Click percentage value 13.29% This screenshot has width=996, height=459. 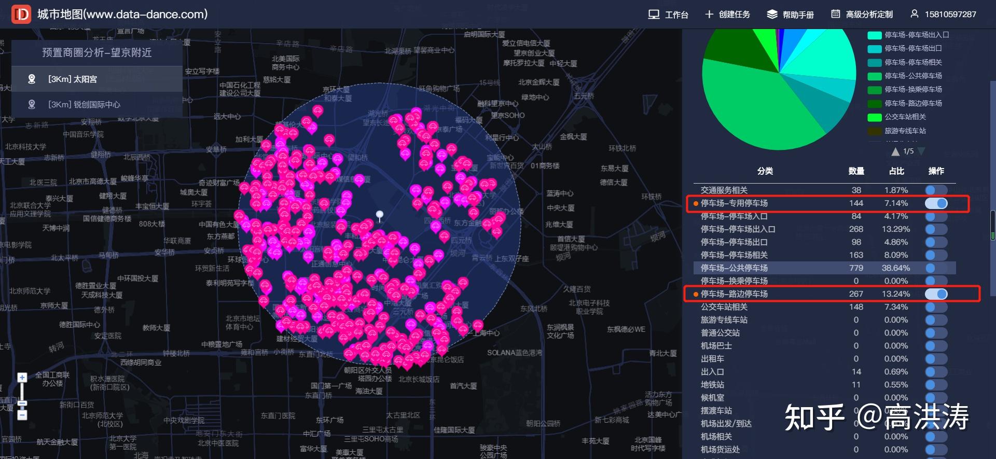[896, 229]
